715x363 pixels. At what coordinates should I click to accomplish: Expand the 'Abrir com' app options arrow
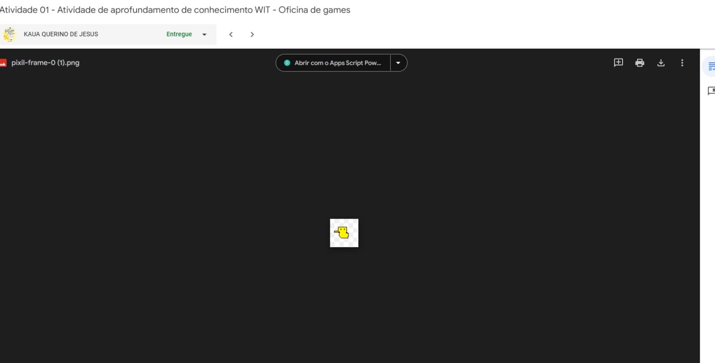398,63
